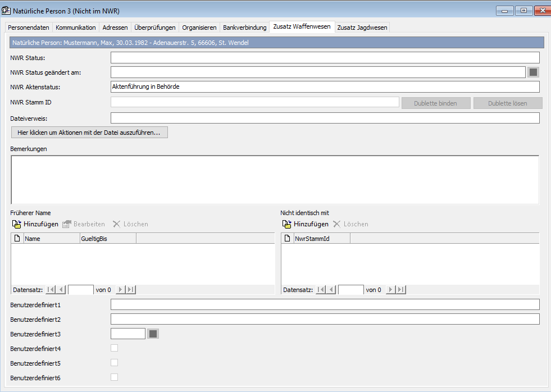551x392 pixels.
Task: Toggle the Benutzerdefiniert4 checkbox
Action: click(114, 348)
